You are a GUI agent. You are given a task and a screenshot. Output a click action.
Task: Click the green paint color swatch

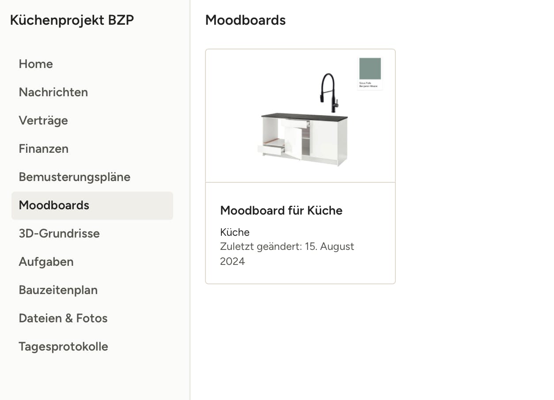tap(370, 68)
